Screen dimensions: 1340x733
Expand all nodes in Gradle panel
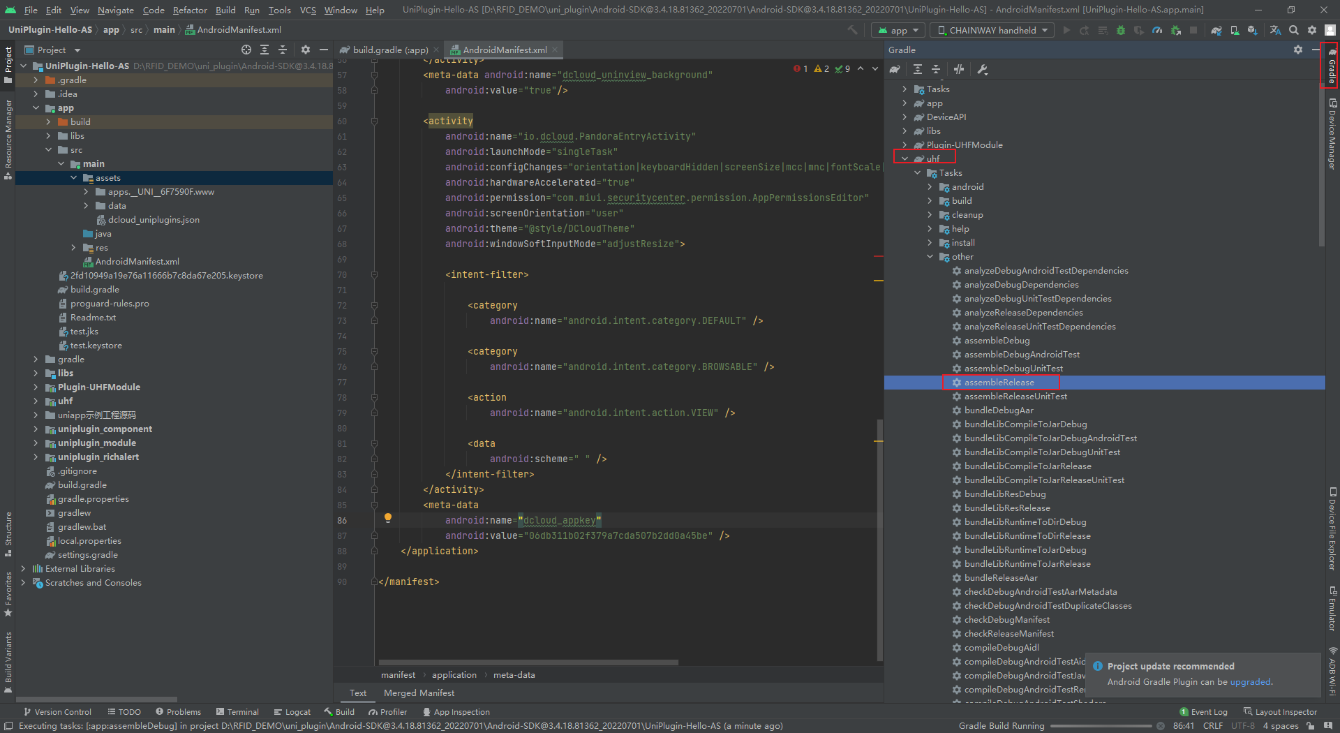918,69
